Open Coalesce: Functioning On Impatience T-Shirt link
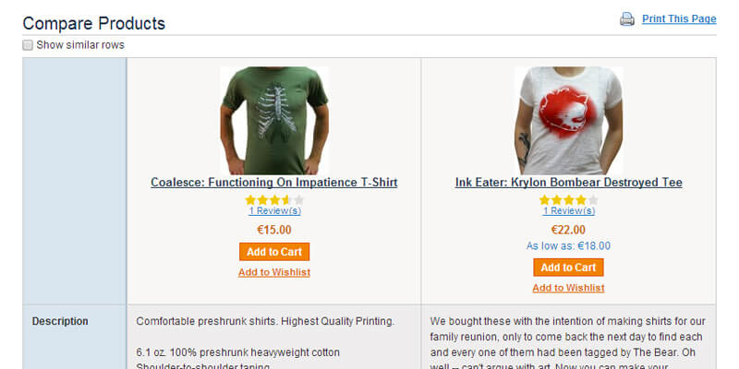Viewport: 739px width, 369px height. click(x=274, y=182)
